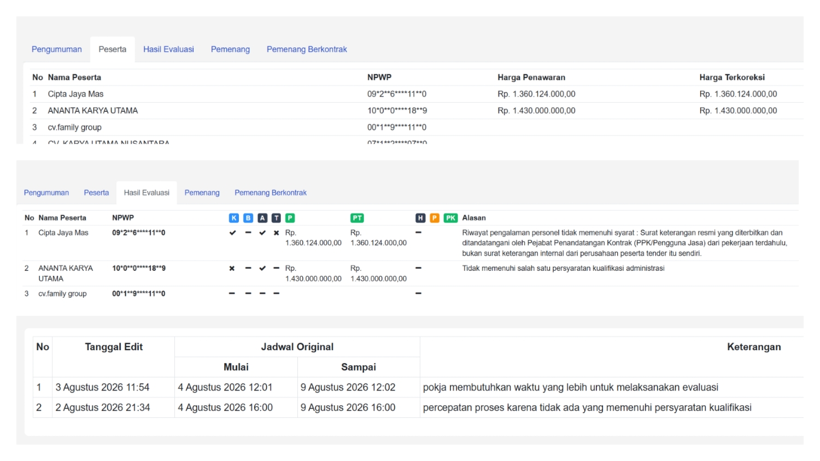
Task: Click the blue K badge column header
Action: 234,218
